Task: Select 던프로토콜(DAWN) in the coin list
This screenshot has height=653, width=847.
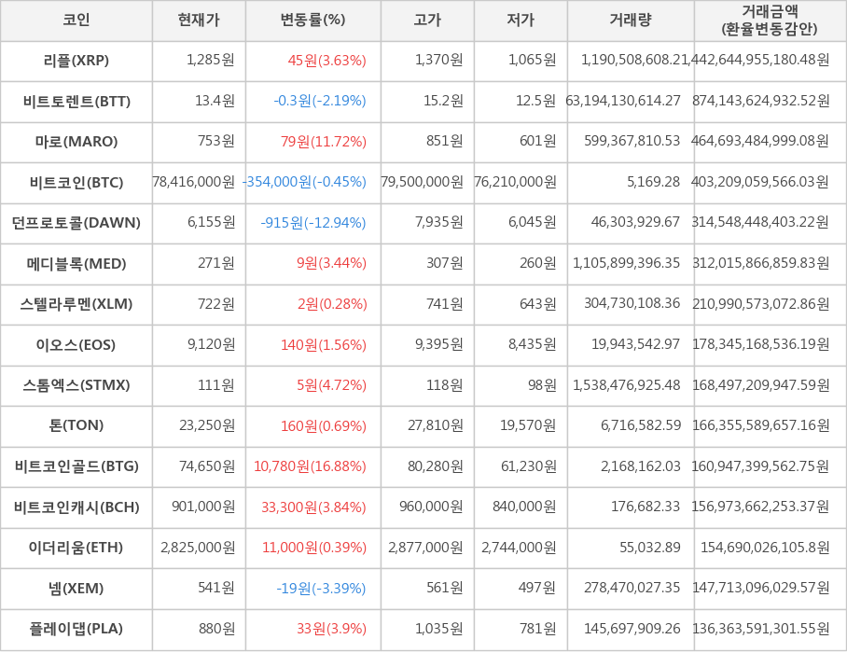Action: tap(76, 223)
